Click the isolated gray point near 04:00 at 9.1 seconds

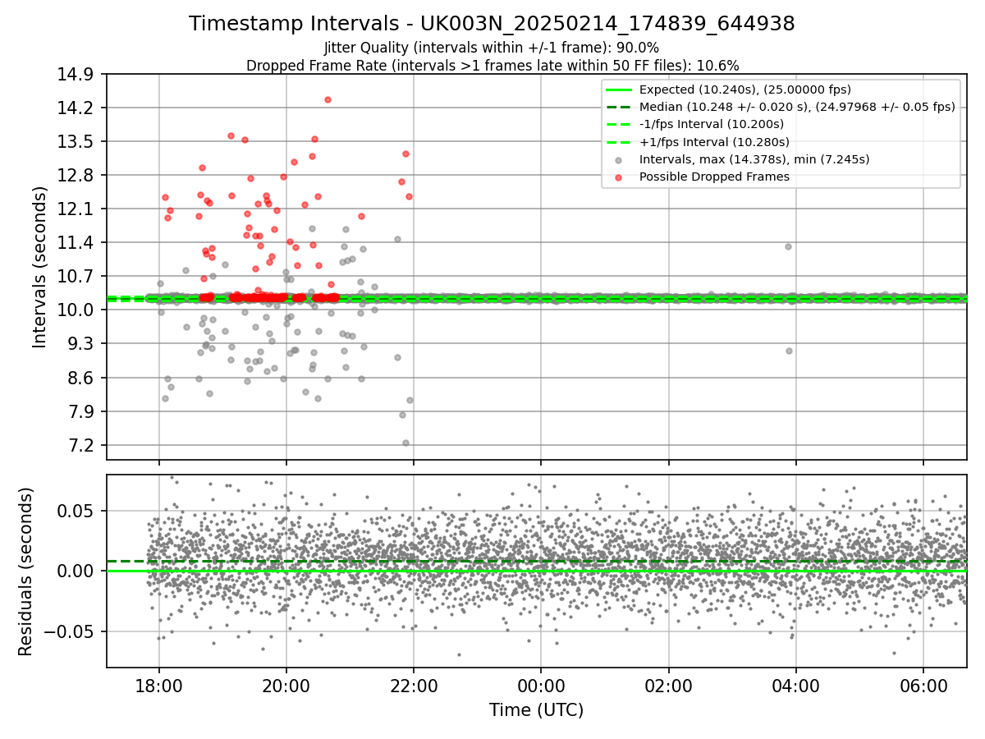789,351
